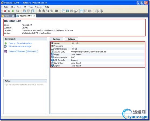Image resolution: width=150 pixels, height=121 pixels.
Task: Click the red Power Off toolbar button
Action: coord(5,11)
